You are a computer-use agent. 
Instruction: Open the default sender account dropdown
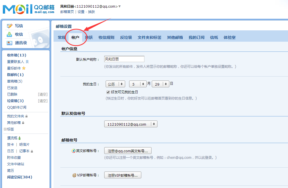(x=131, y=124)
